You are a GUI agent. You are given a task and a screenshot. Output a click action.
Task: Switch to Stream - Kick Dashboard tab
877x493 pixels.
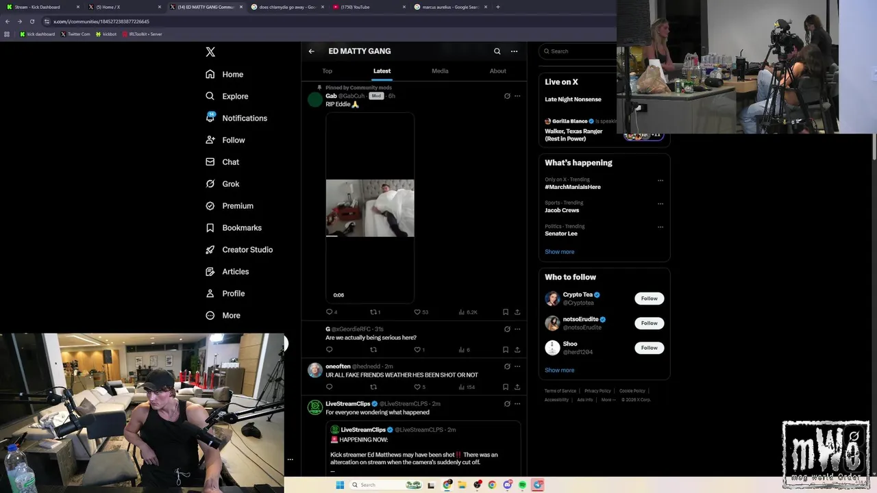43,7
